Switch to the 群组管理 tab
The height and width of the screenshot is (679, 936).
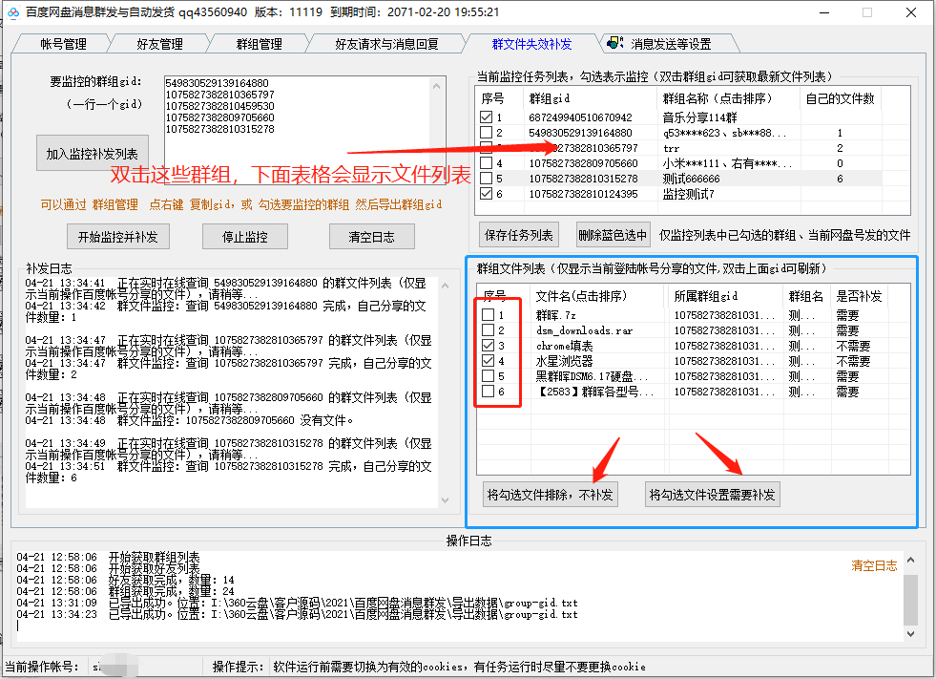[x=256, y=43]
